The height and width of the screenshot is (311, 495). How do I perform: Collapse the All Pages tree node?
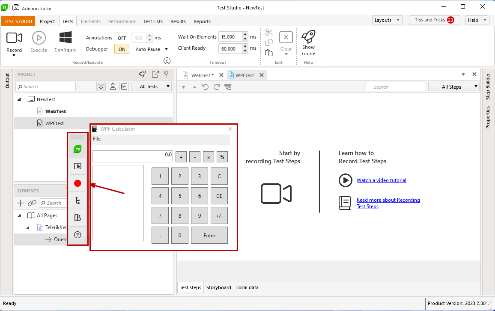tap(19, 215)
